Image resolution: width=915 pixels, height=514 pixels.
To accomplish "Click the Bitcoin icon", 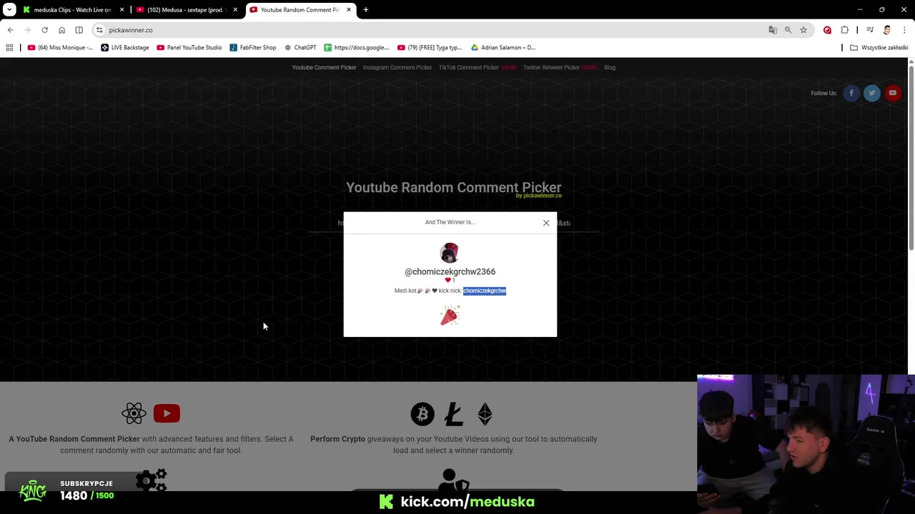I will (422, 414).
